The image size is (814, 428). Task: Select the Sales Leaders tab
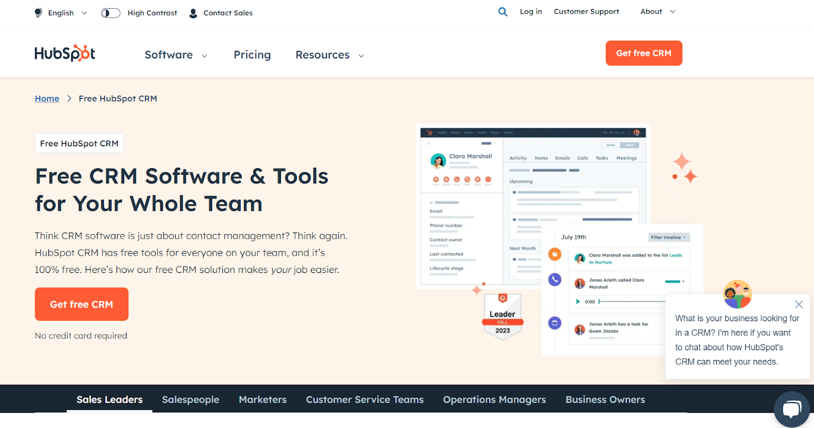109,400
